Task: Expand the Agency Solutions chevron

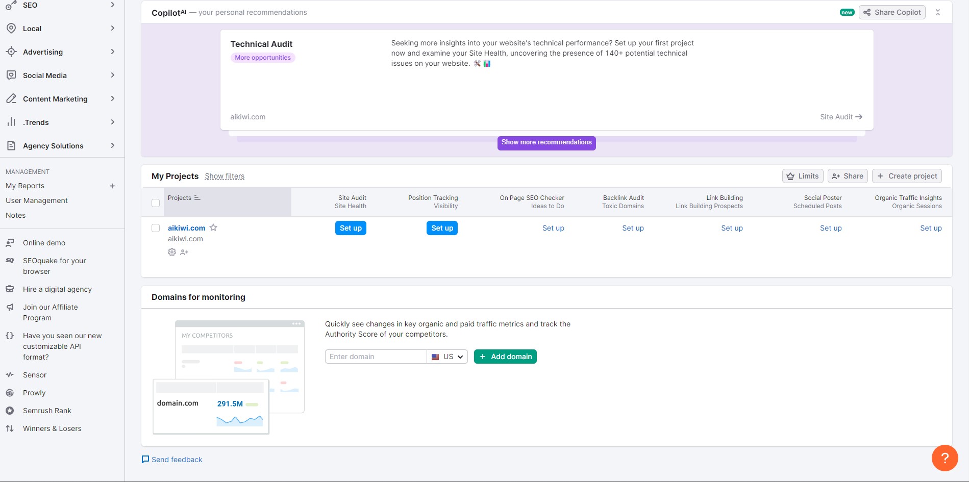Action: [x=113, y=146]
